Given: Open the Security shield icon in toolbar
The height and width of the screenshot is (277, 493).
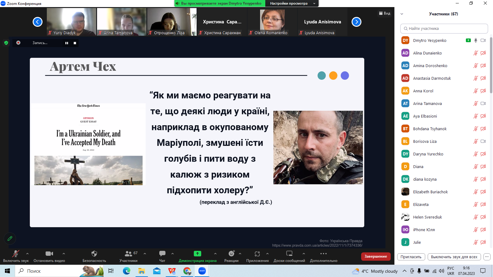Looking at the screenshot, I should 94,254.
